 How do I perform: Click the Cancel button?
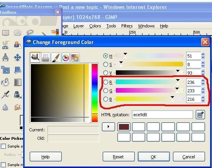click(x=189, y=157)
